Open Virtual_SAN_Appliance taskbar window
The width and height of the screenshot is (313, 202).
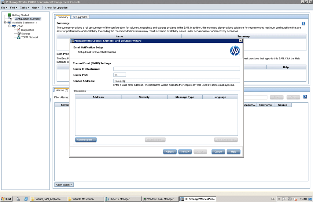[48, 199]
